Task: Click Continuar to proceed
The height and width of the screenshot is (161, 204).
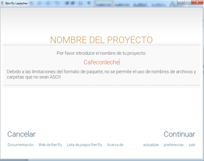Action: (x=179, y=134)
